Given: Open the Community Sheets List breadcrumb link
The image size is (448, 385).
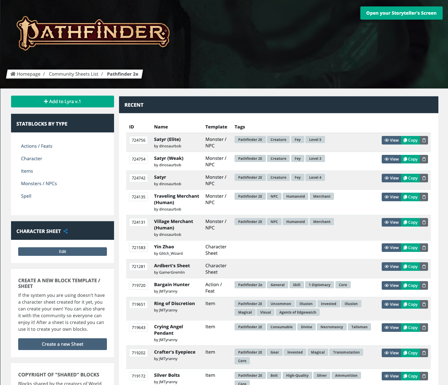Looking at the screenshot, I should click(x=73, y=74).
